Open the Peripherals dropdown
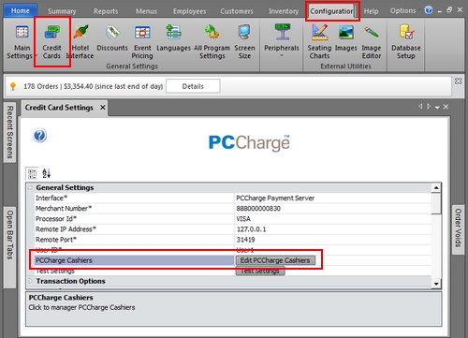 [x=282, y=40]
